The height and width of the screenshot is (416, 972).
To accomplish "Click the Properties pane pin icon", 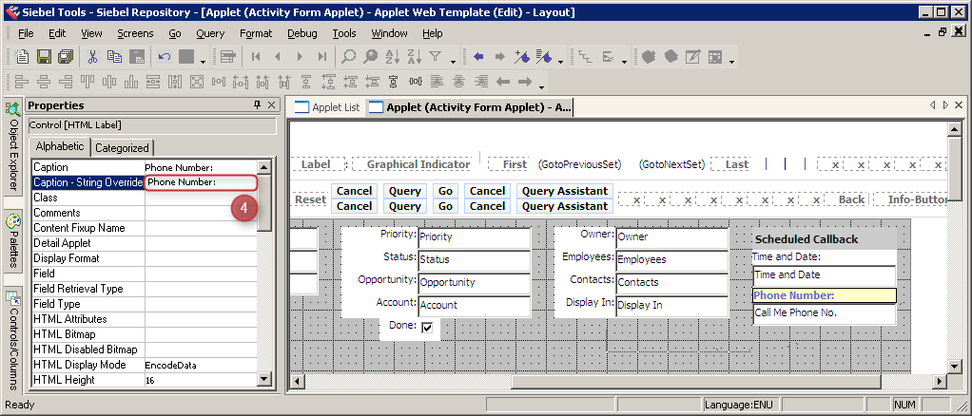I will coord(258,105).
